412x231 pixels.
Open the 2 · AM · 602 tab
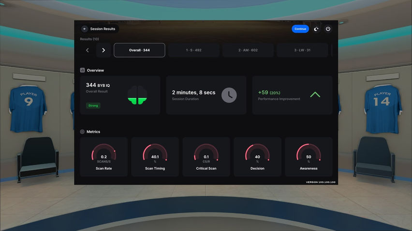coord(248,50)
